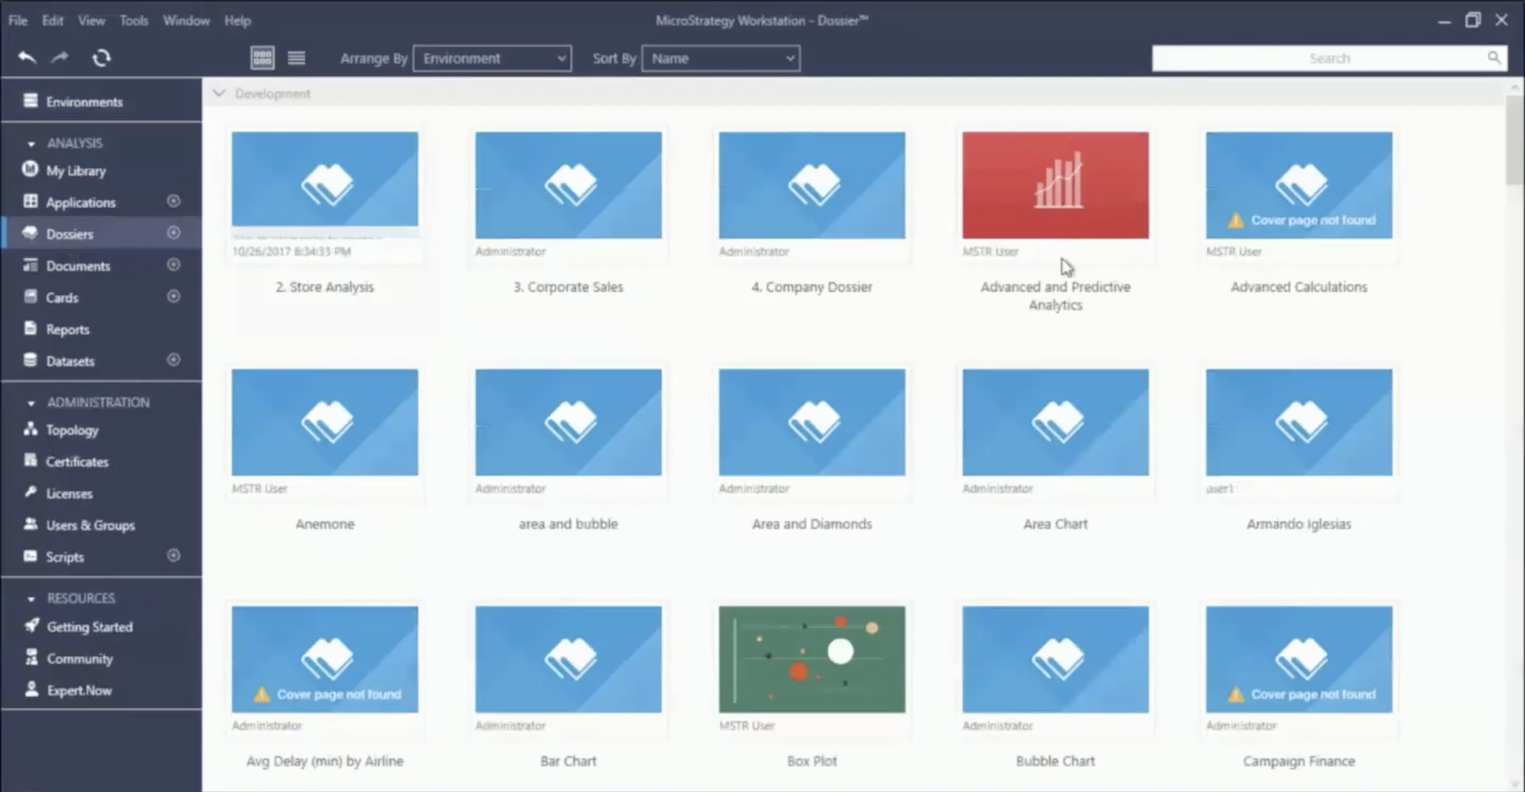This screenshot has height=792, width=1525.
Task: Open the Window menu
Action: pos(186,20)
